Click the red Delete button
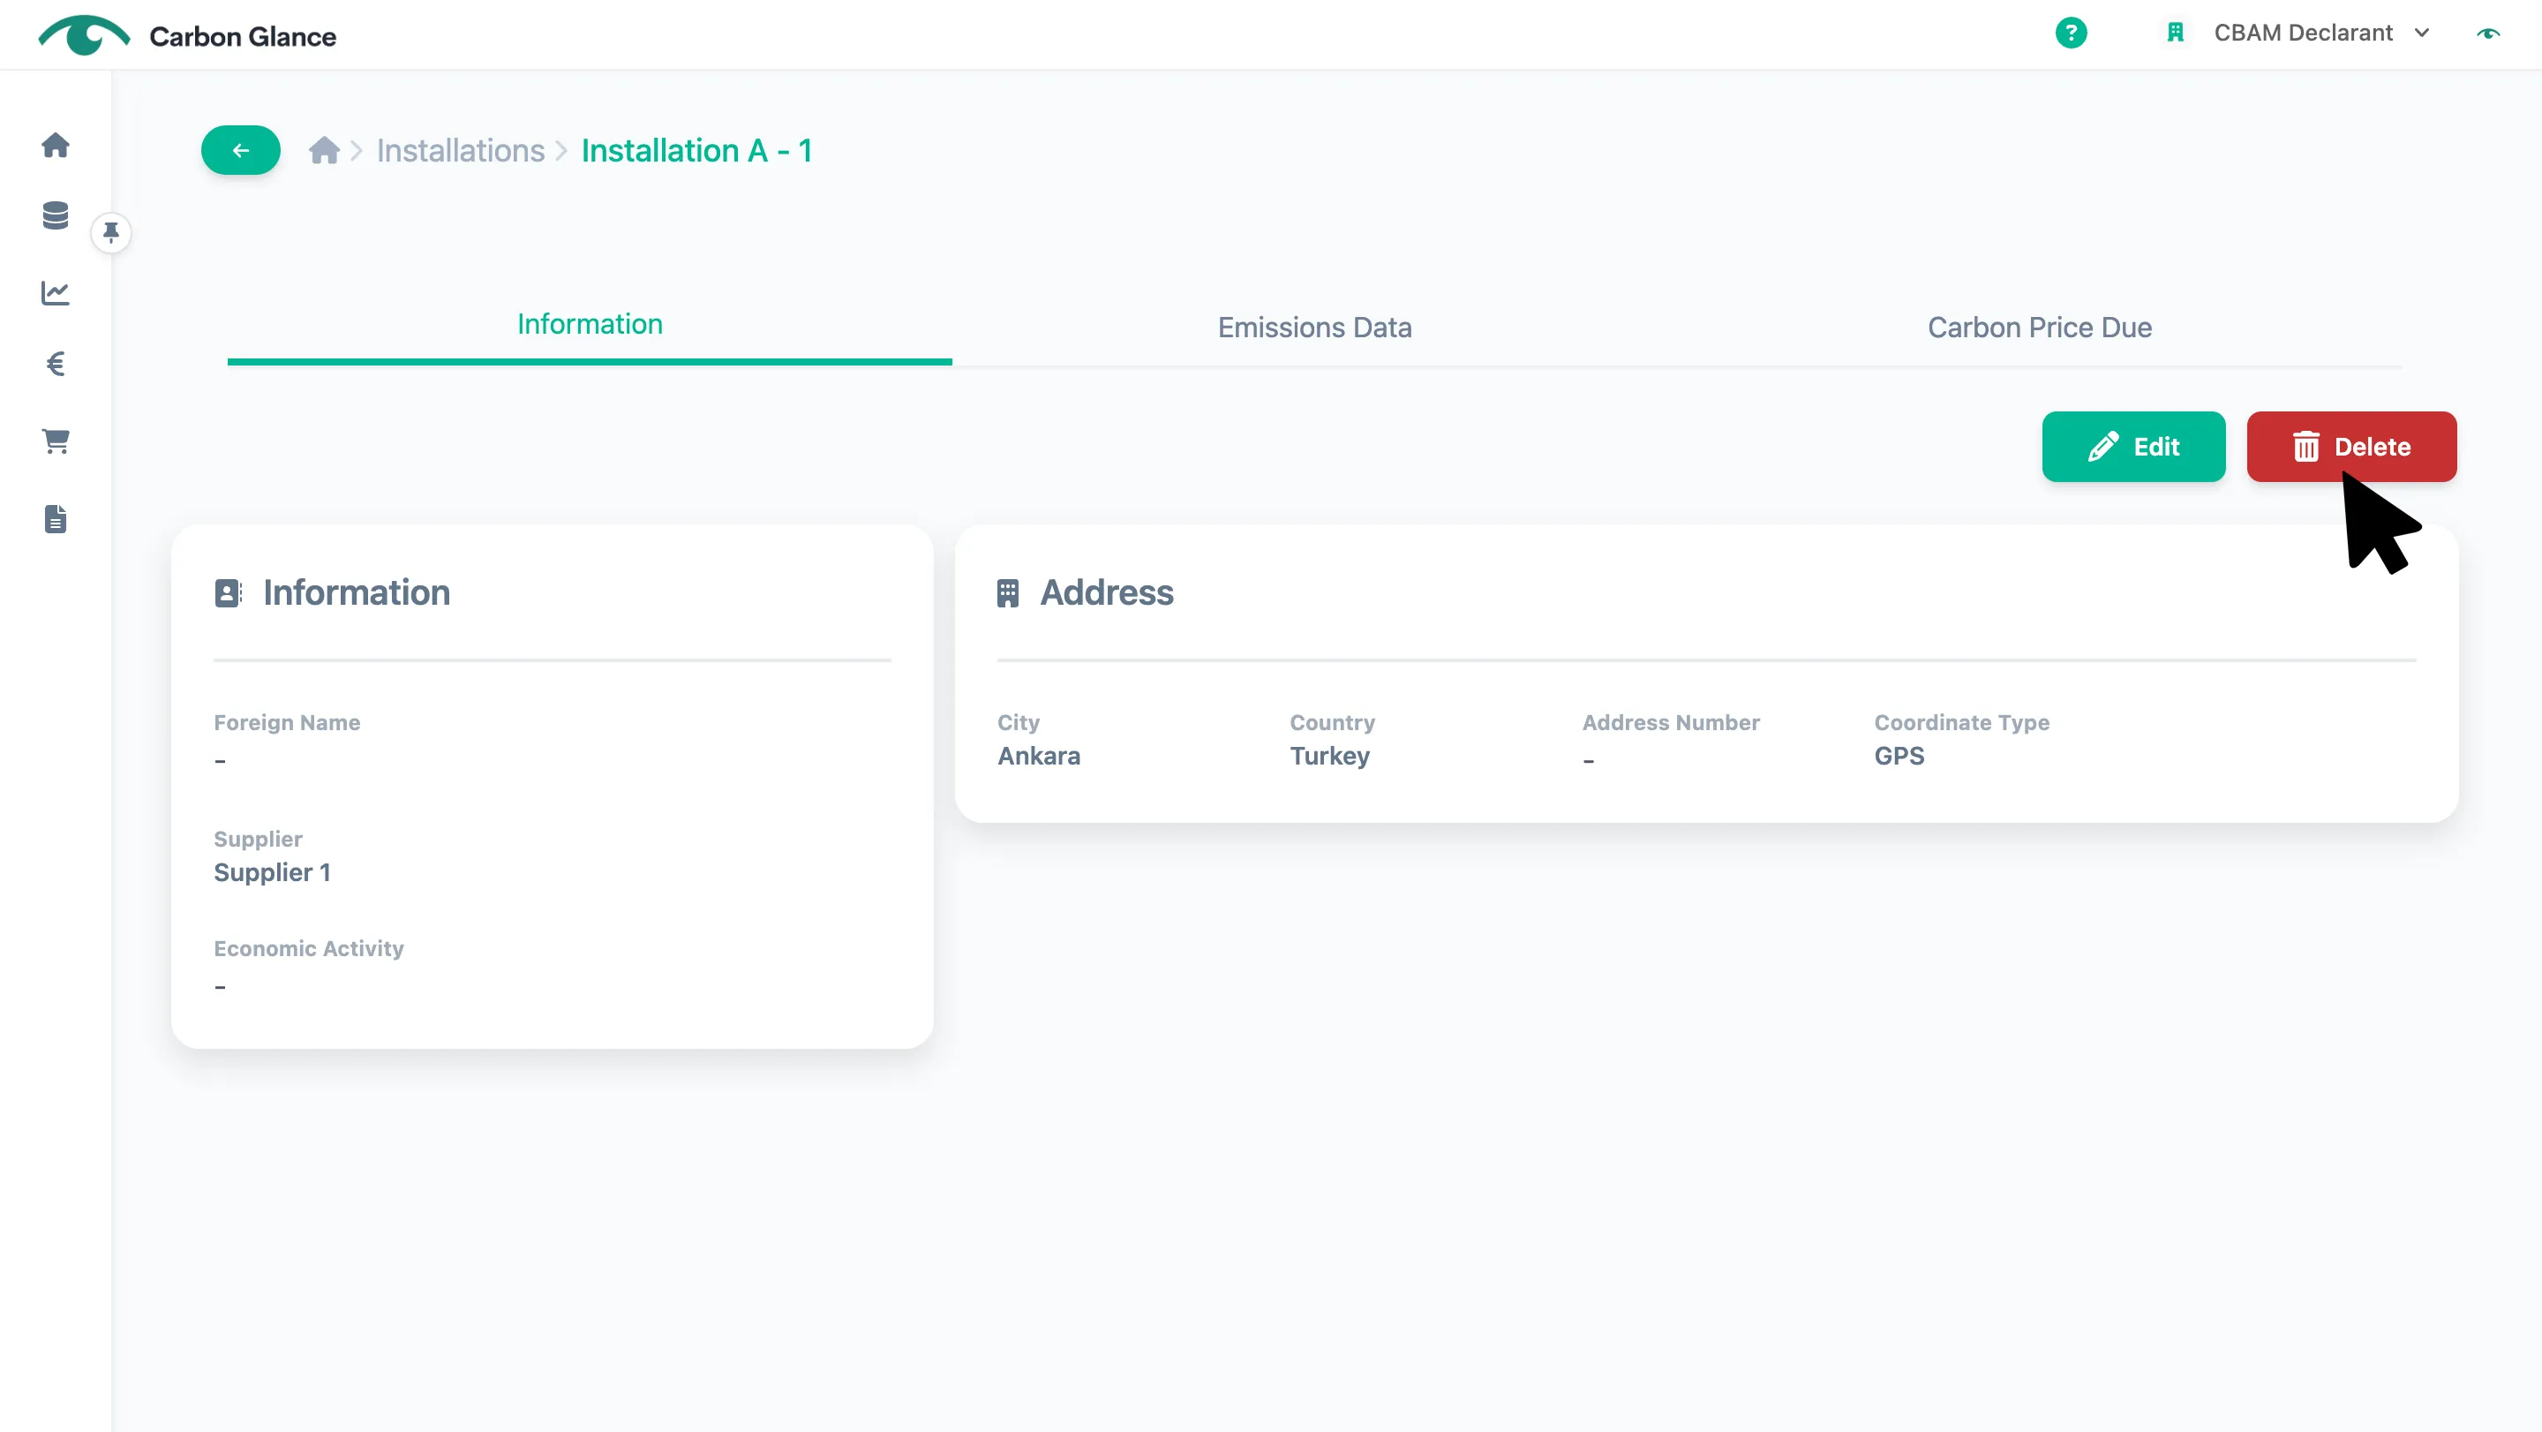This screenshot has height=1432, width=2542. (x=2350, y=447)
